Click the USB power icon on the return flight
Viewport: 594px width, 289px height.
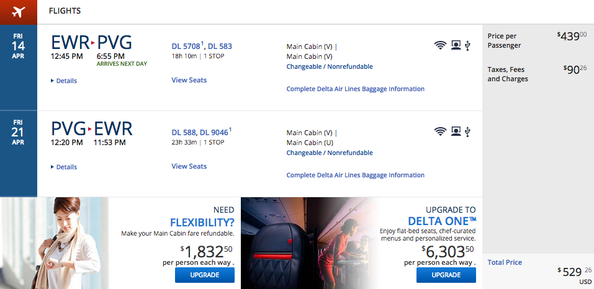[467, 131]
